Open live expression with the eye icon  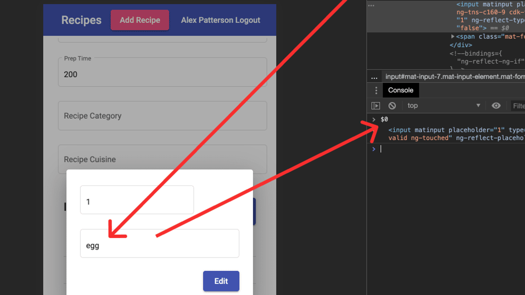[496, 106]
